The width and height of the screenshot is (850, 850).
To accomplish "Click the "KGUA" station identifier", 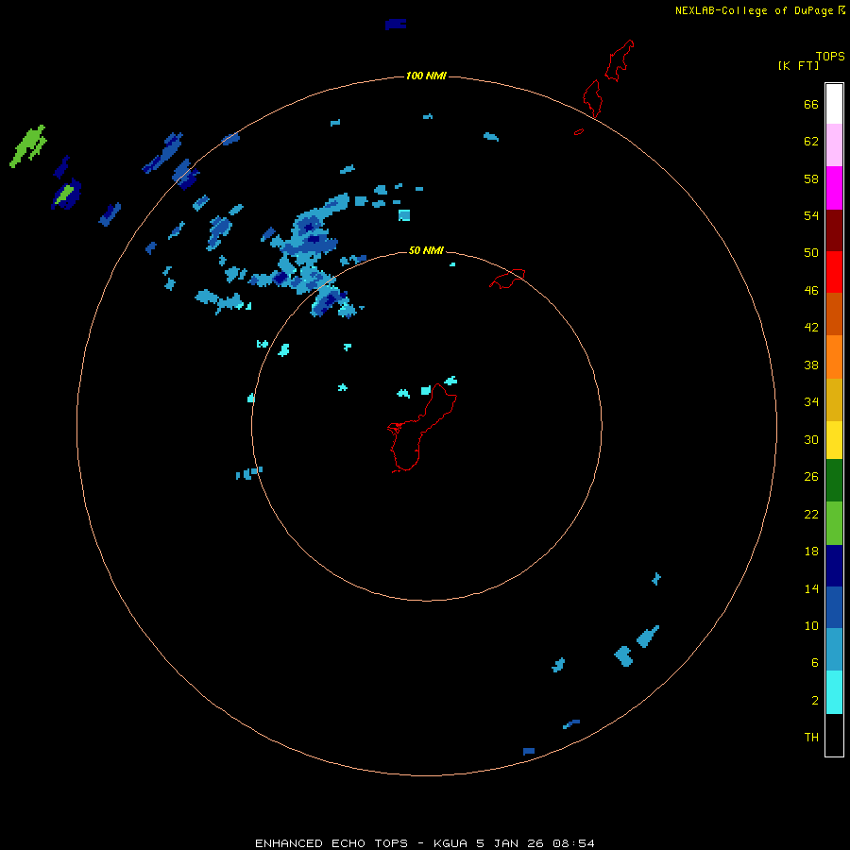I will tap(452, 843).
